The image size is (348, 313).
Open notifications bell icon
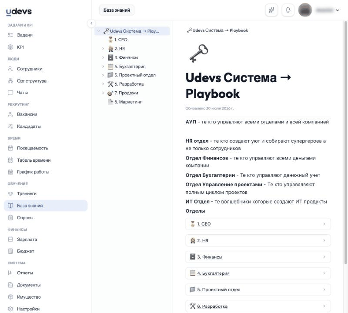(288, 10)
